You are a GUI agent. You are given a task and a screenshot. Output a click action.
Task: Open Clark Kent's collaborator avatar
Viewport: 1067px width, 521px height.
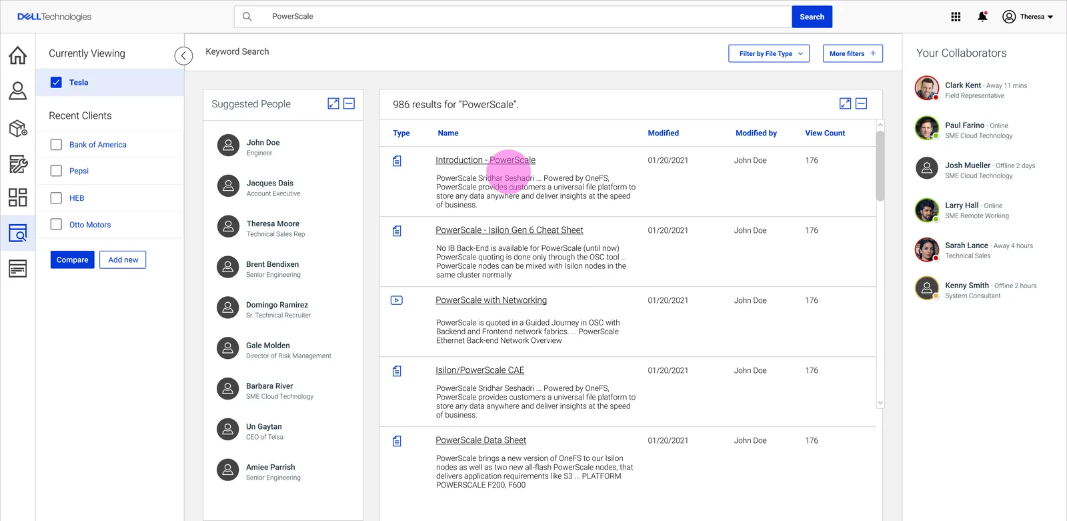pyautogui.click(x=927, y=88)
